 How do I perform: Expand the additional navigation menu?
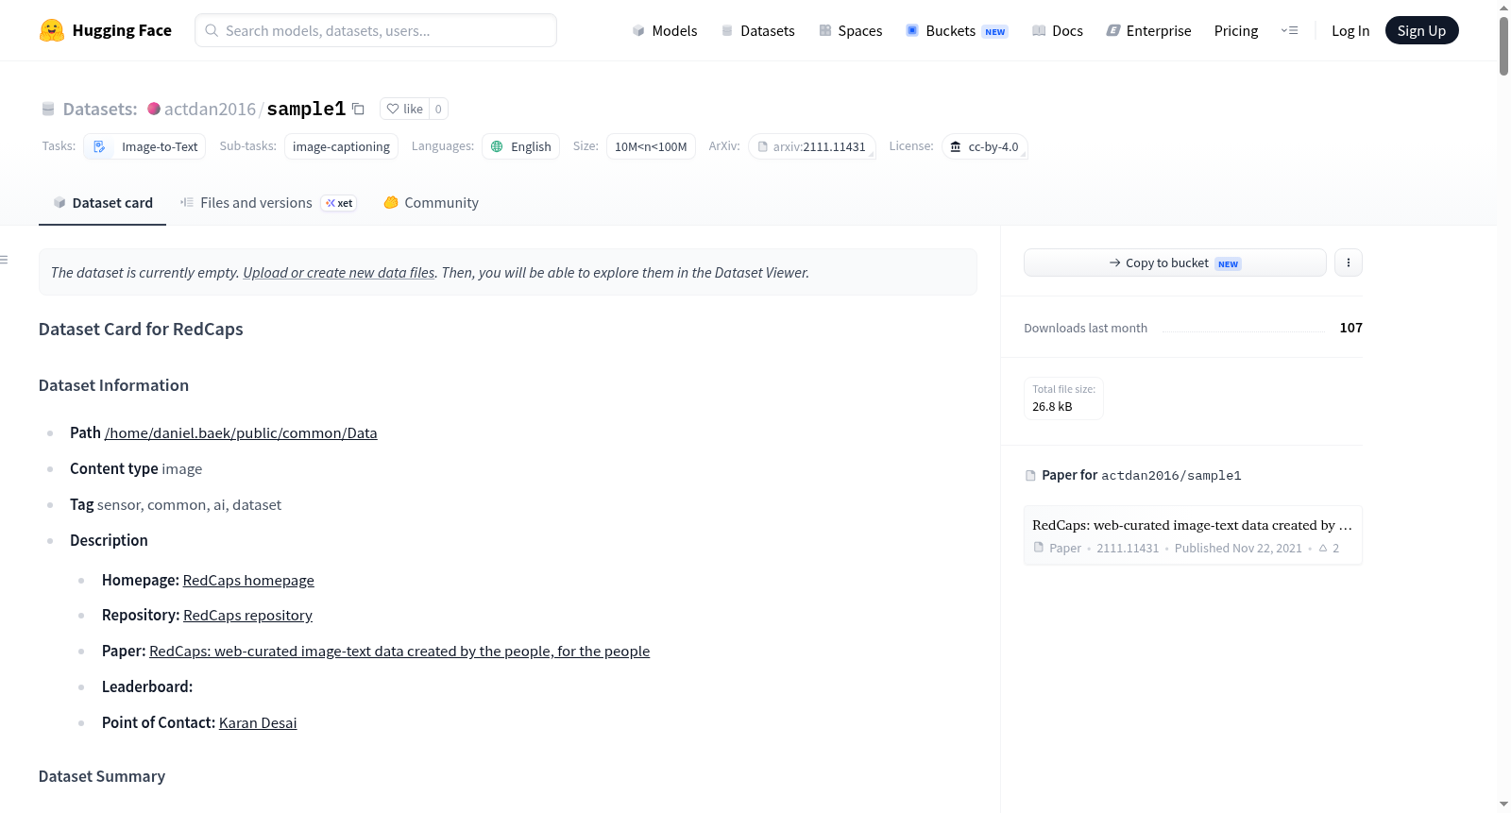tap(1289, 30)
